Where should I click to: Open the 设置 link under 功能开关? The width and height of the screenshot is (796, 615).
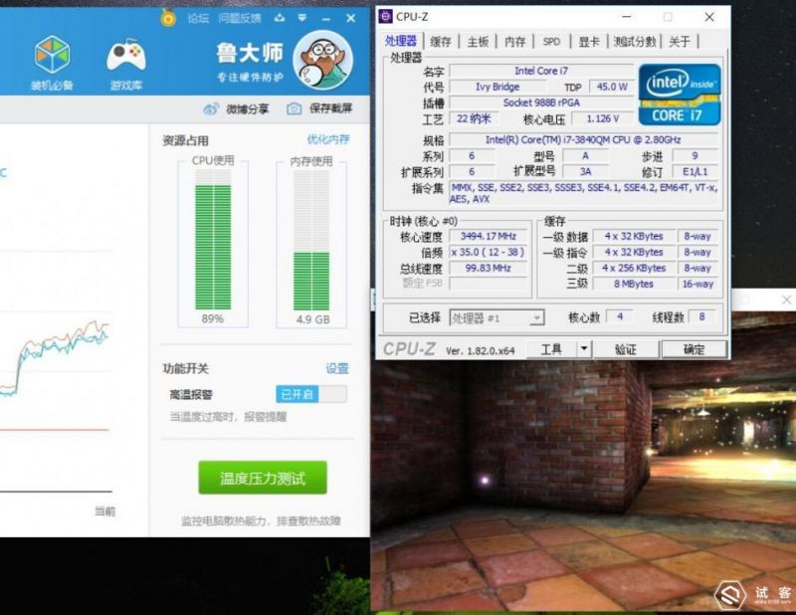337,368
